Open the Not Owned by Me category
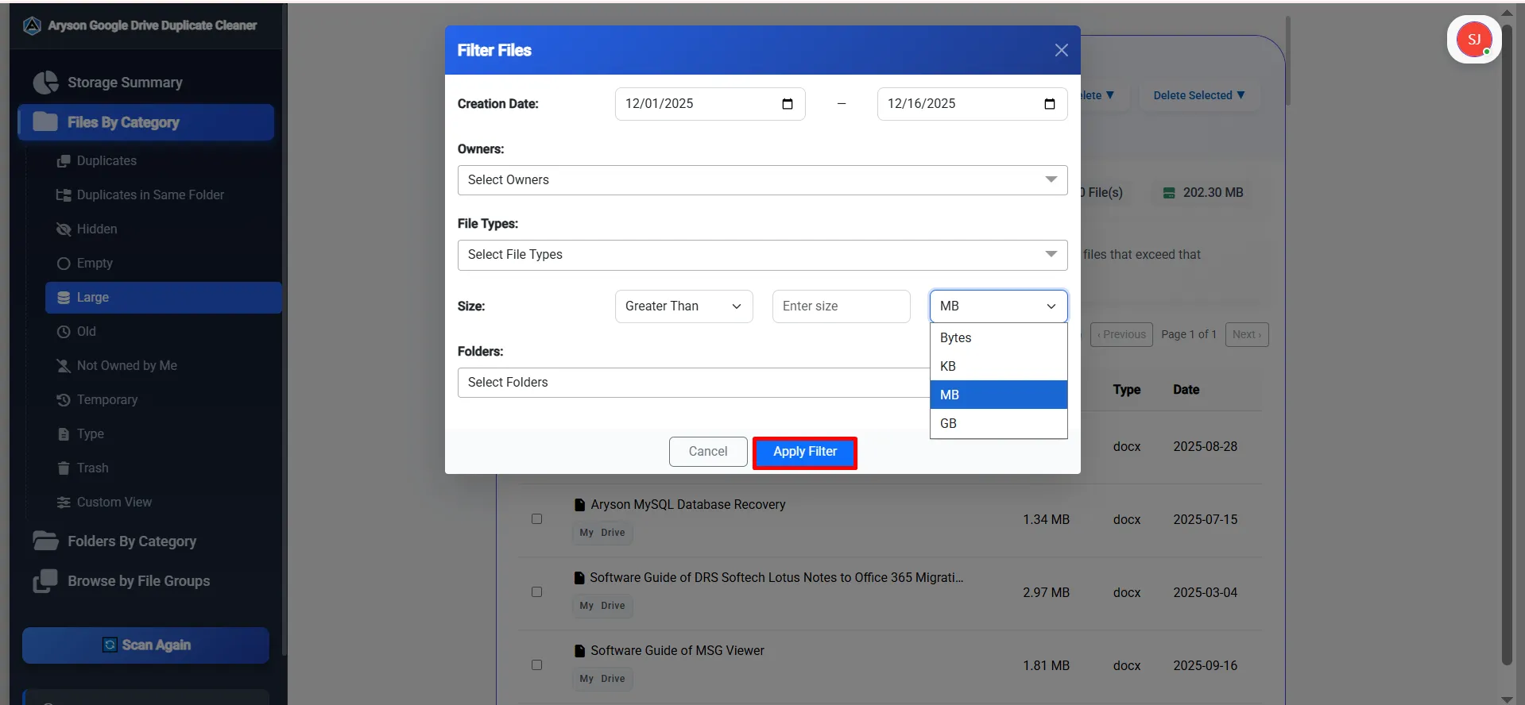The height and width of the screenshot is (705, 1525). point(163,366)
